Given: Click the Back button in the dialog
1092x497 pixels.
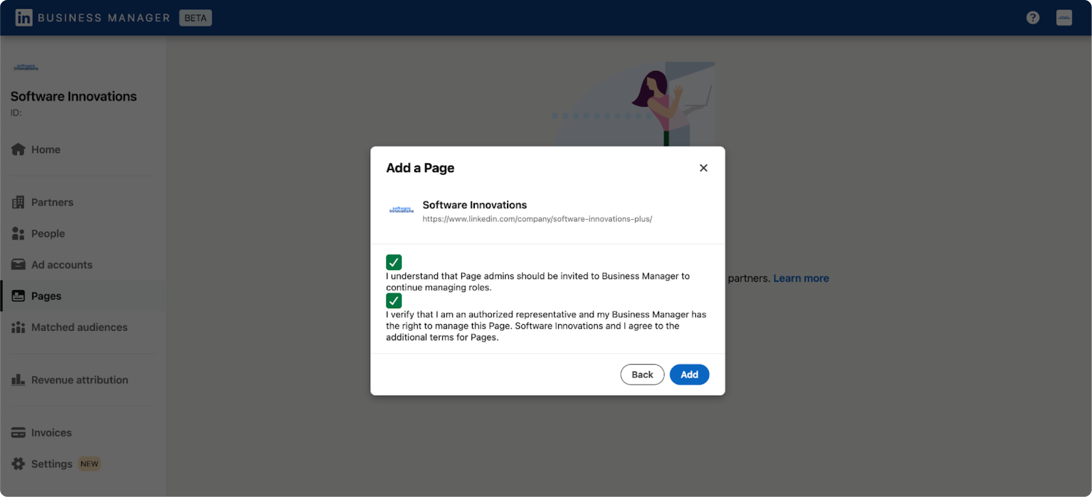Looking at the screenshot, I should point(642,374).
